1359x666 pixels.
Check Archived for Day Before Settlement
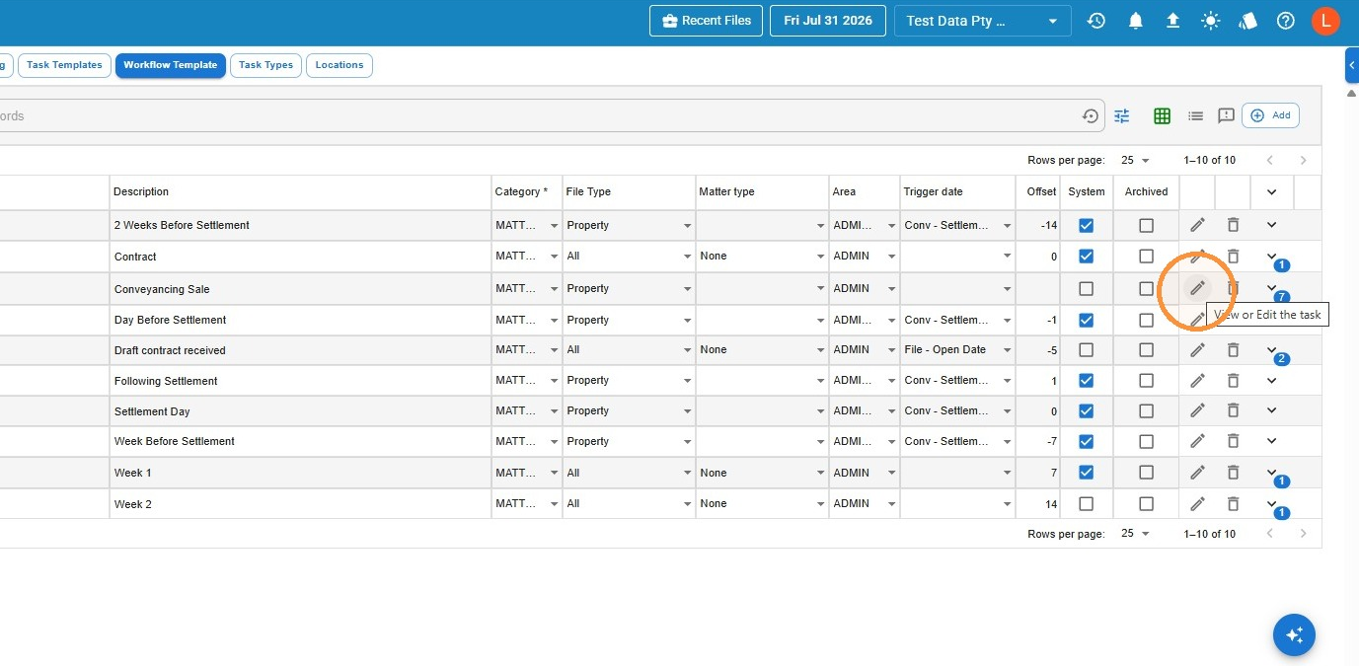click(x=1146, y=320)
